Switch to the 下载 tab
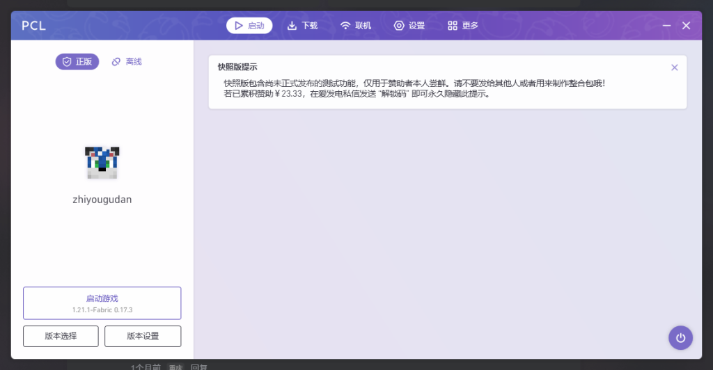 click(302, 26)
